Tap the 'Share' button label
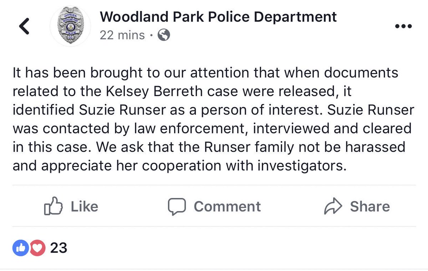This screenshot has height=271, width=428. [370, 207]
